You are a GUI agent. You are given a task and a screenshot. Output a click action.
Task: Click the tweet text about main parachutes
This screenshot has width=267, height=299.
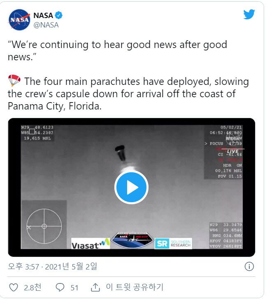[x=128, y=94]
